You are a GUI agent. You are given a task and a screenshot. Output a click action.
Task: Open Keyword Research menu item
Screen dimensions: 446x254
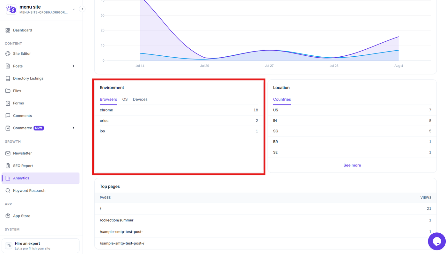tap(40, 191)
